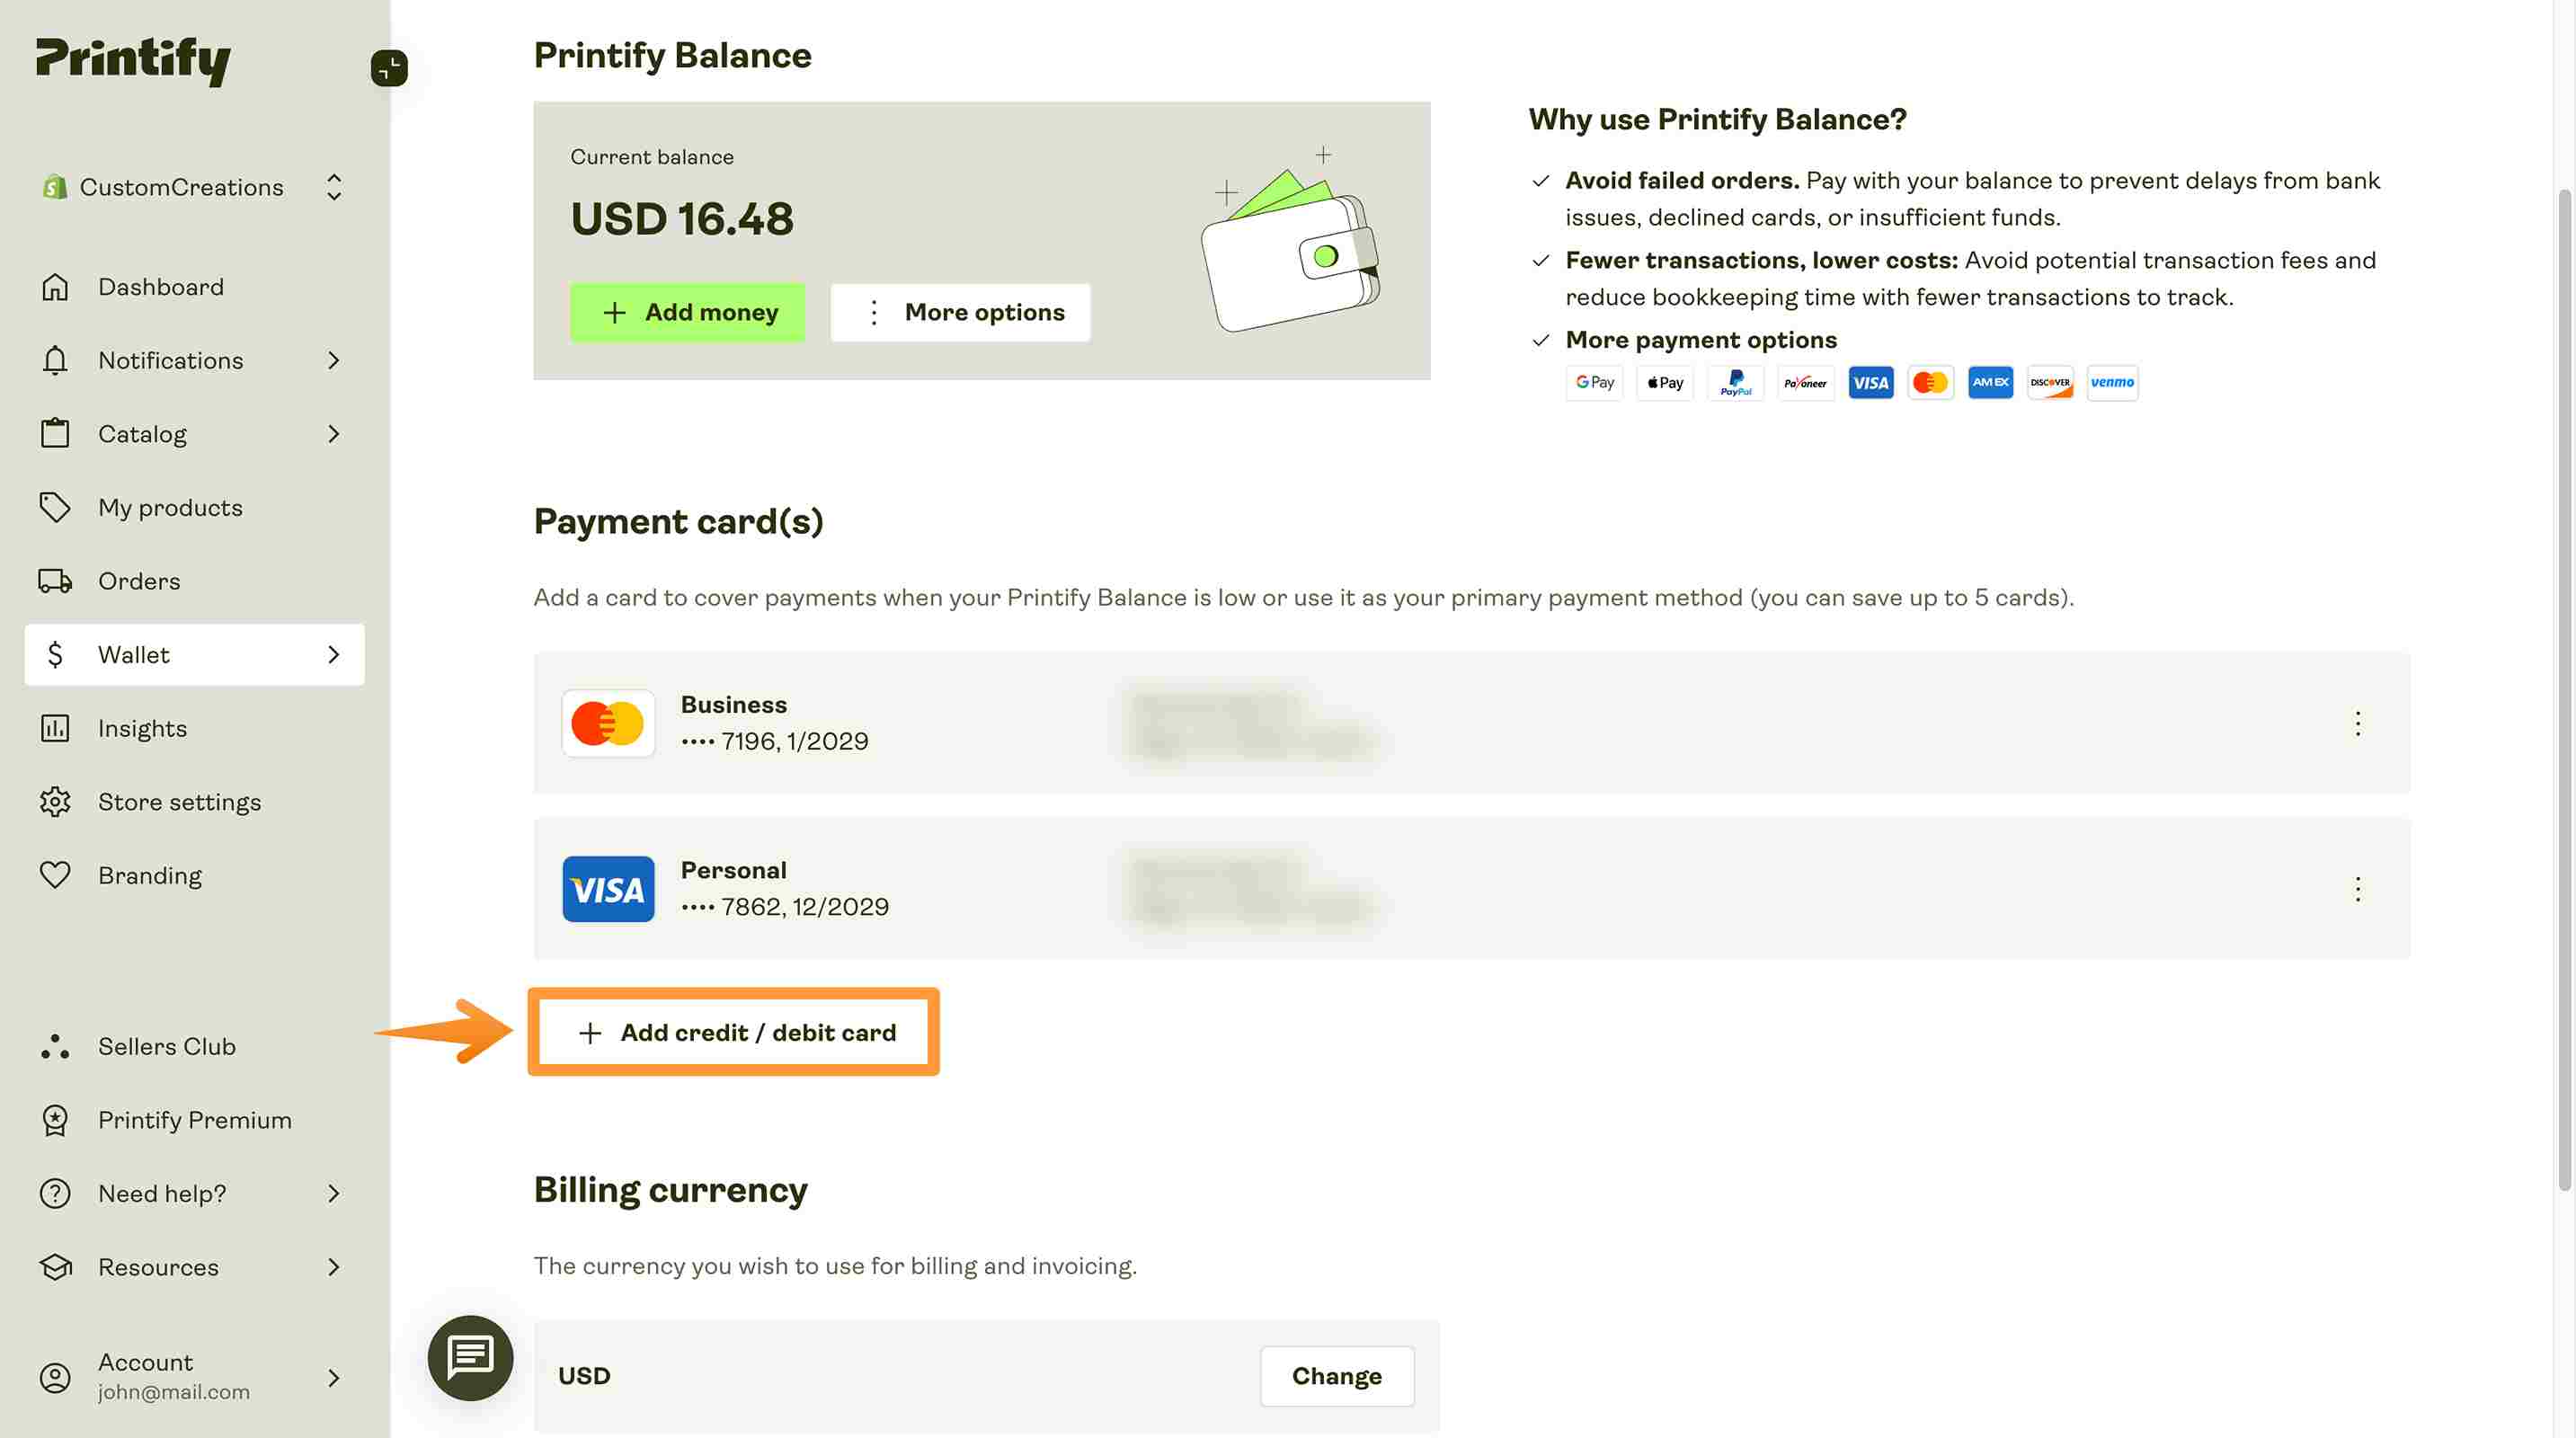Click the Branding heart icon
This screenshot has height=1438, width=2576.
click(x=55, y=875)
